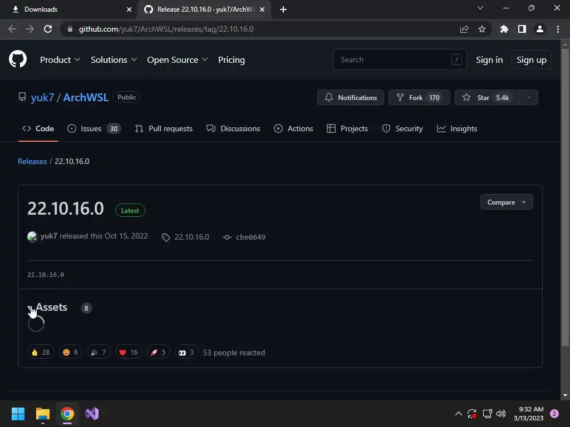The width and height of the screenshot is (570, 427).
Task: Open the Actions tab
Action: coord(293,128)
